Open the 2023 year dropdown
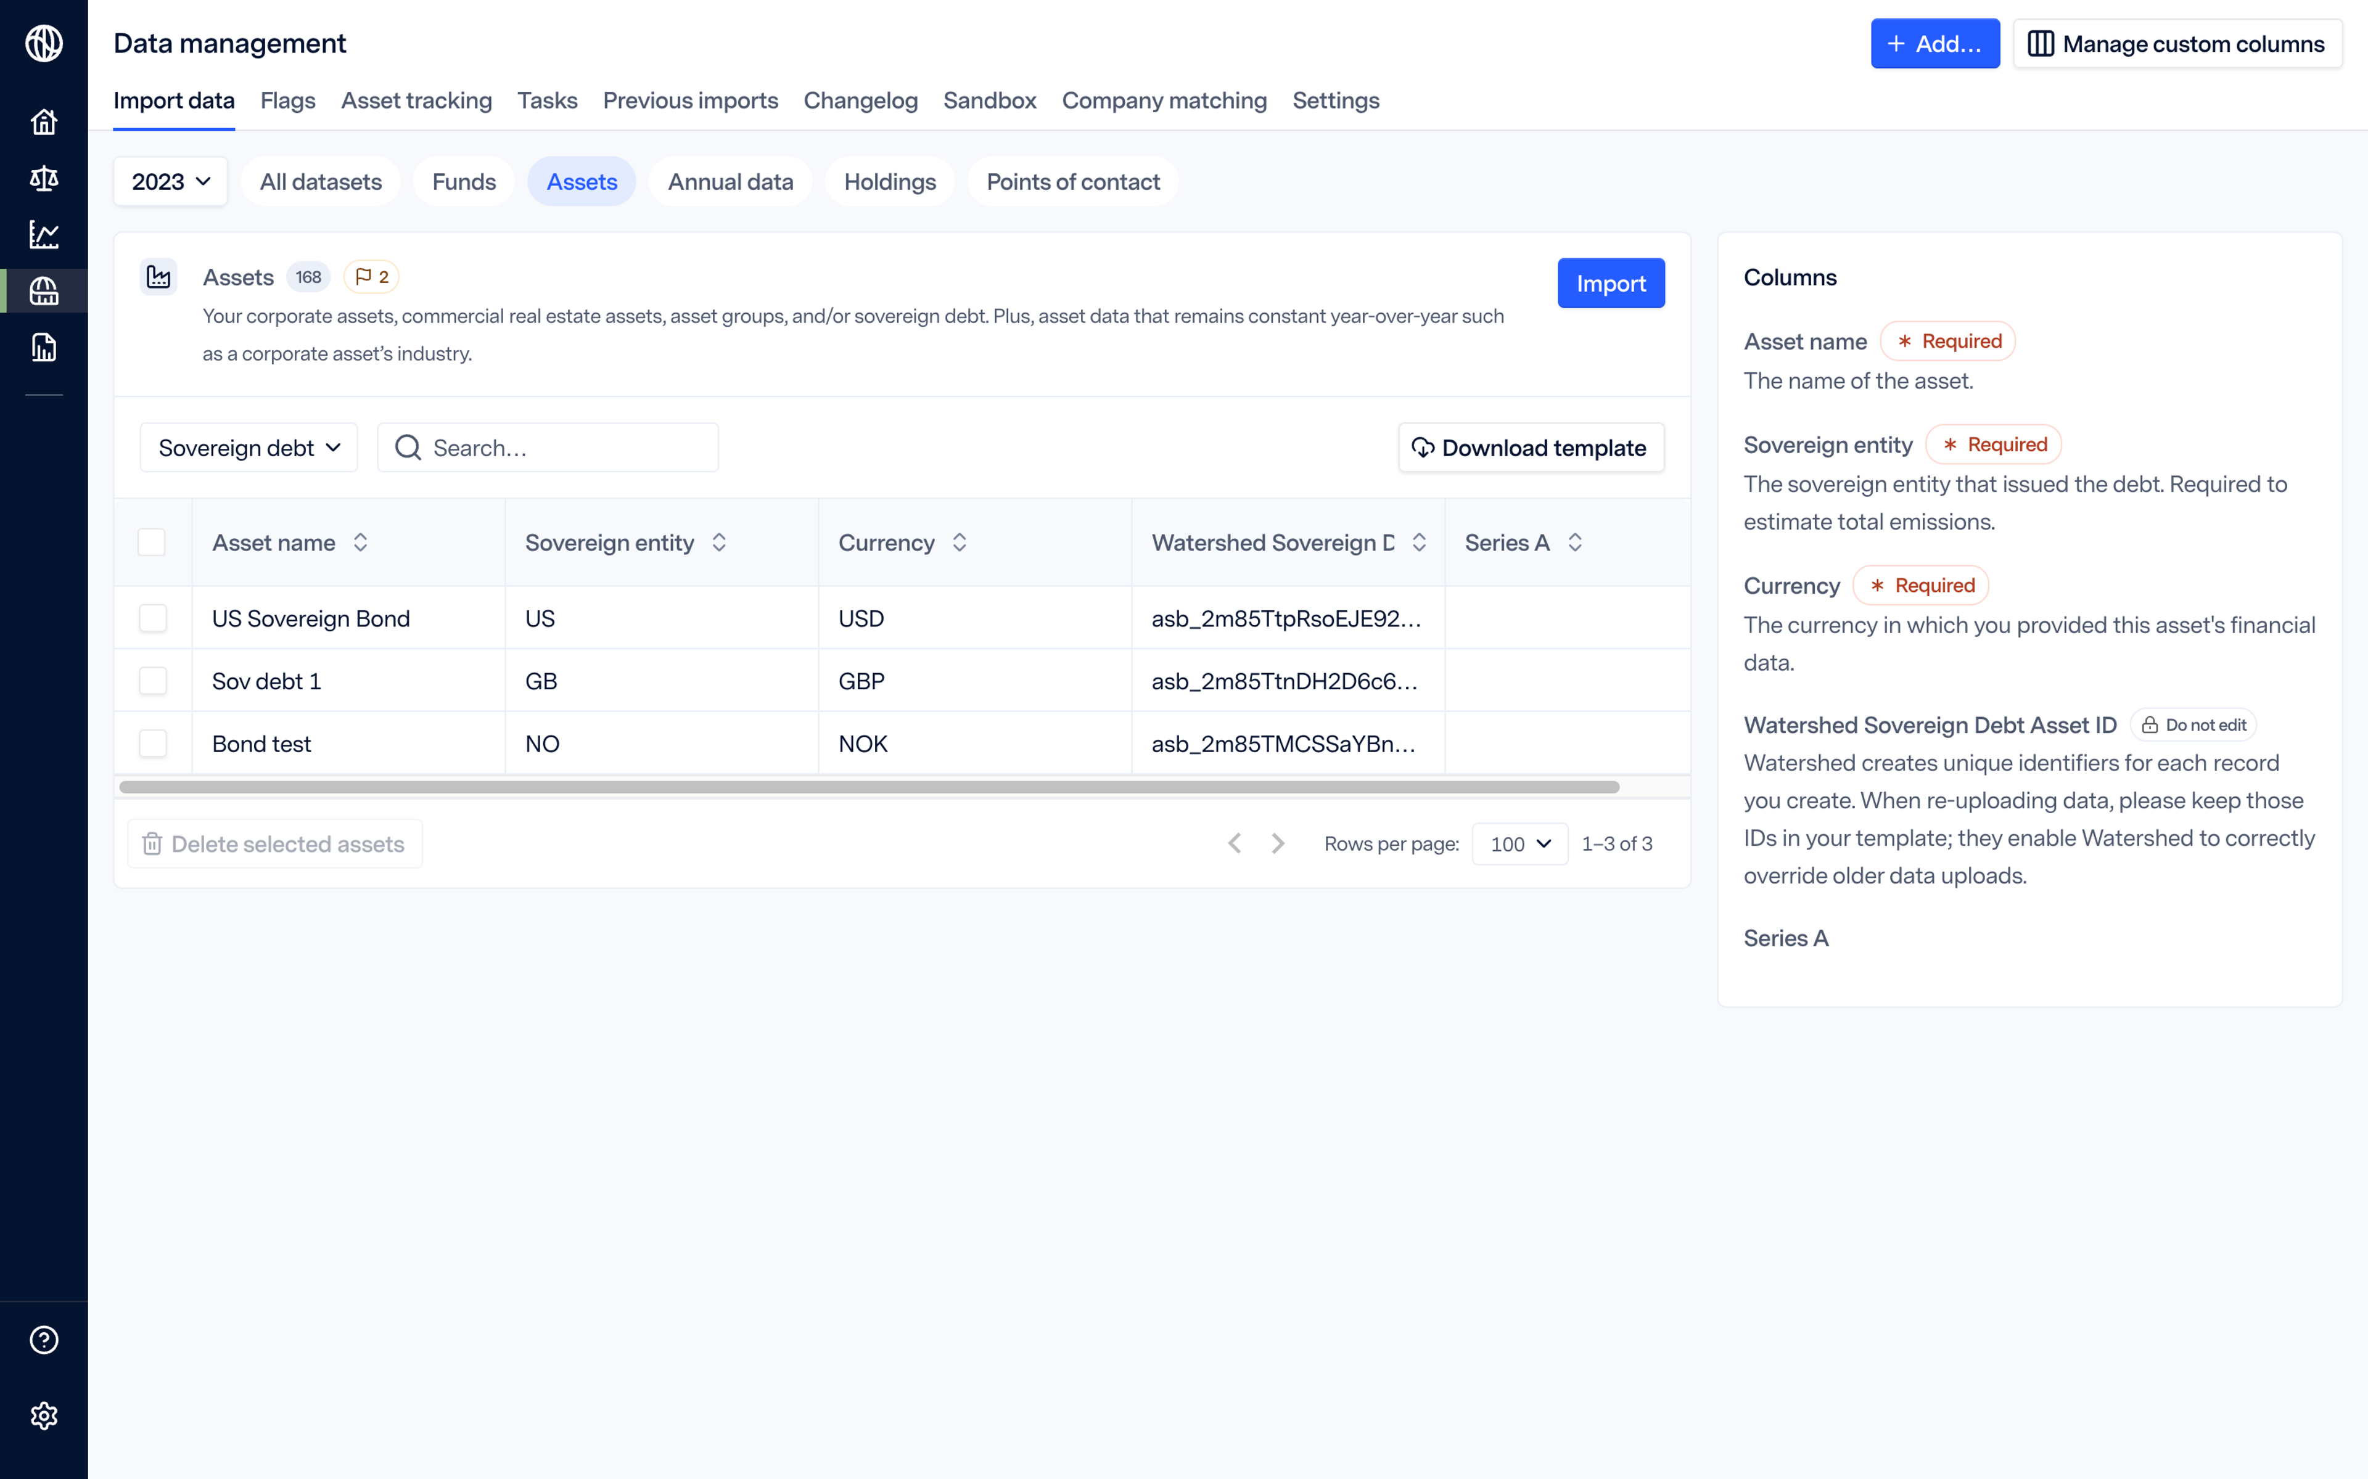Image resolution: width=2368 pixels, height=1479 pixels. point(170,182)
